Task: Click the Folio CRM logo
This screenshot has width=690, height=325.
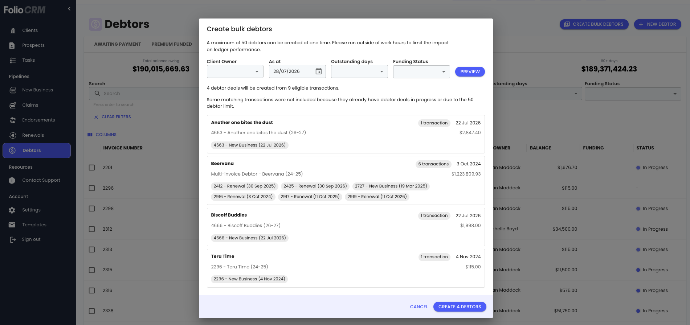Action: coord(24,10)
